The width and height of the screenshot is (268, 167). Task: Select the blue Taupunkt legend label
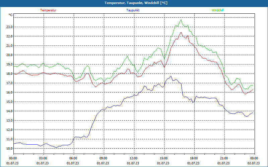pos(133,10)
